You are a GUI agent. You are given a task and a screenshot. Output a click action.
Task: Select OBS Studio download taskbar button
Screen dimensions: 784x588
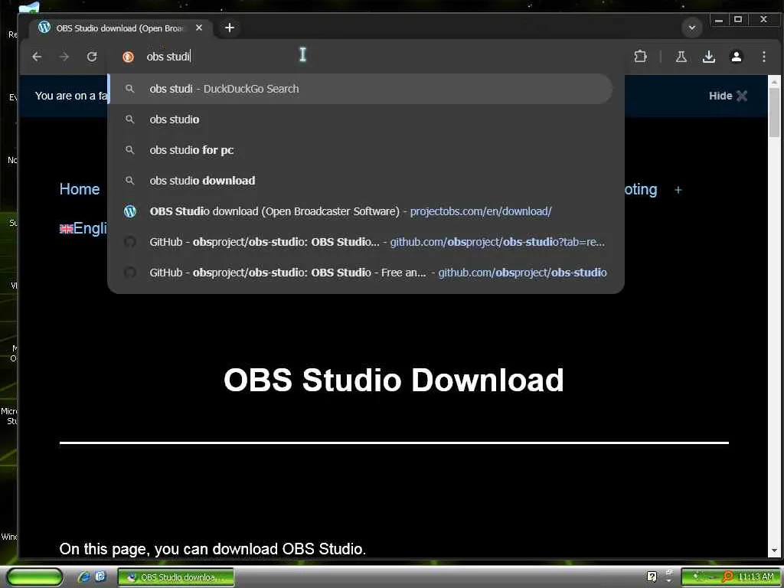coord(176,577)
